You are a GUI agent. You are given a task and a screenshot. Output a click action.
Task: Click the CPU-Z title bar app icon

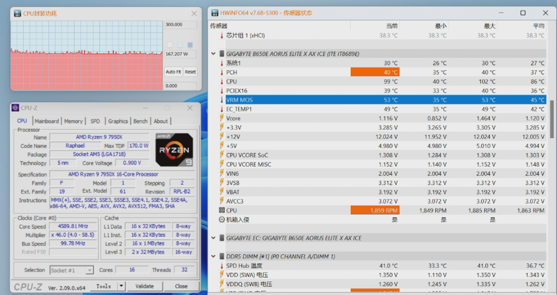15,108
